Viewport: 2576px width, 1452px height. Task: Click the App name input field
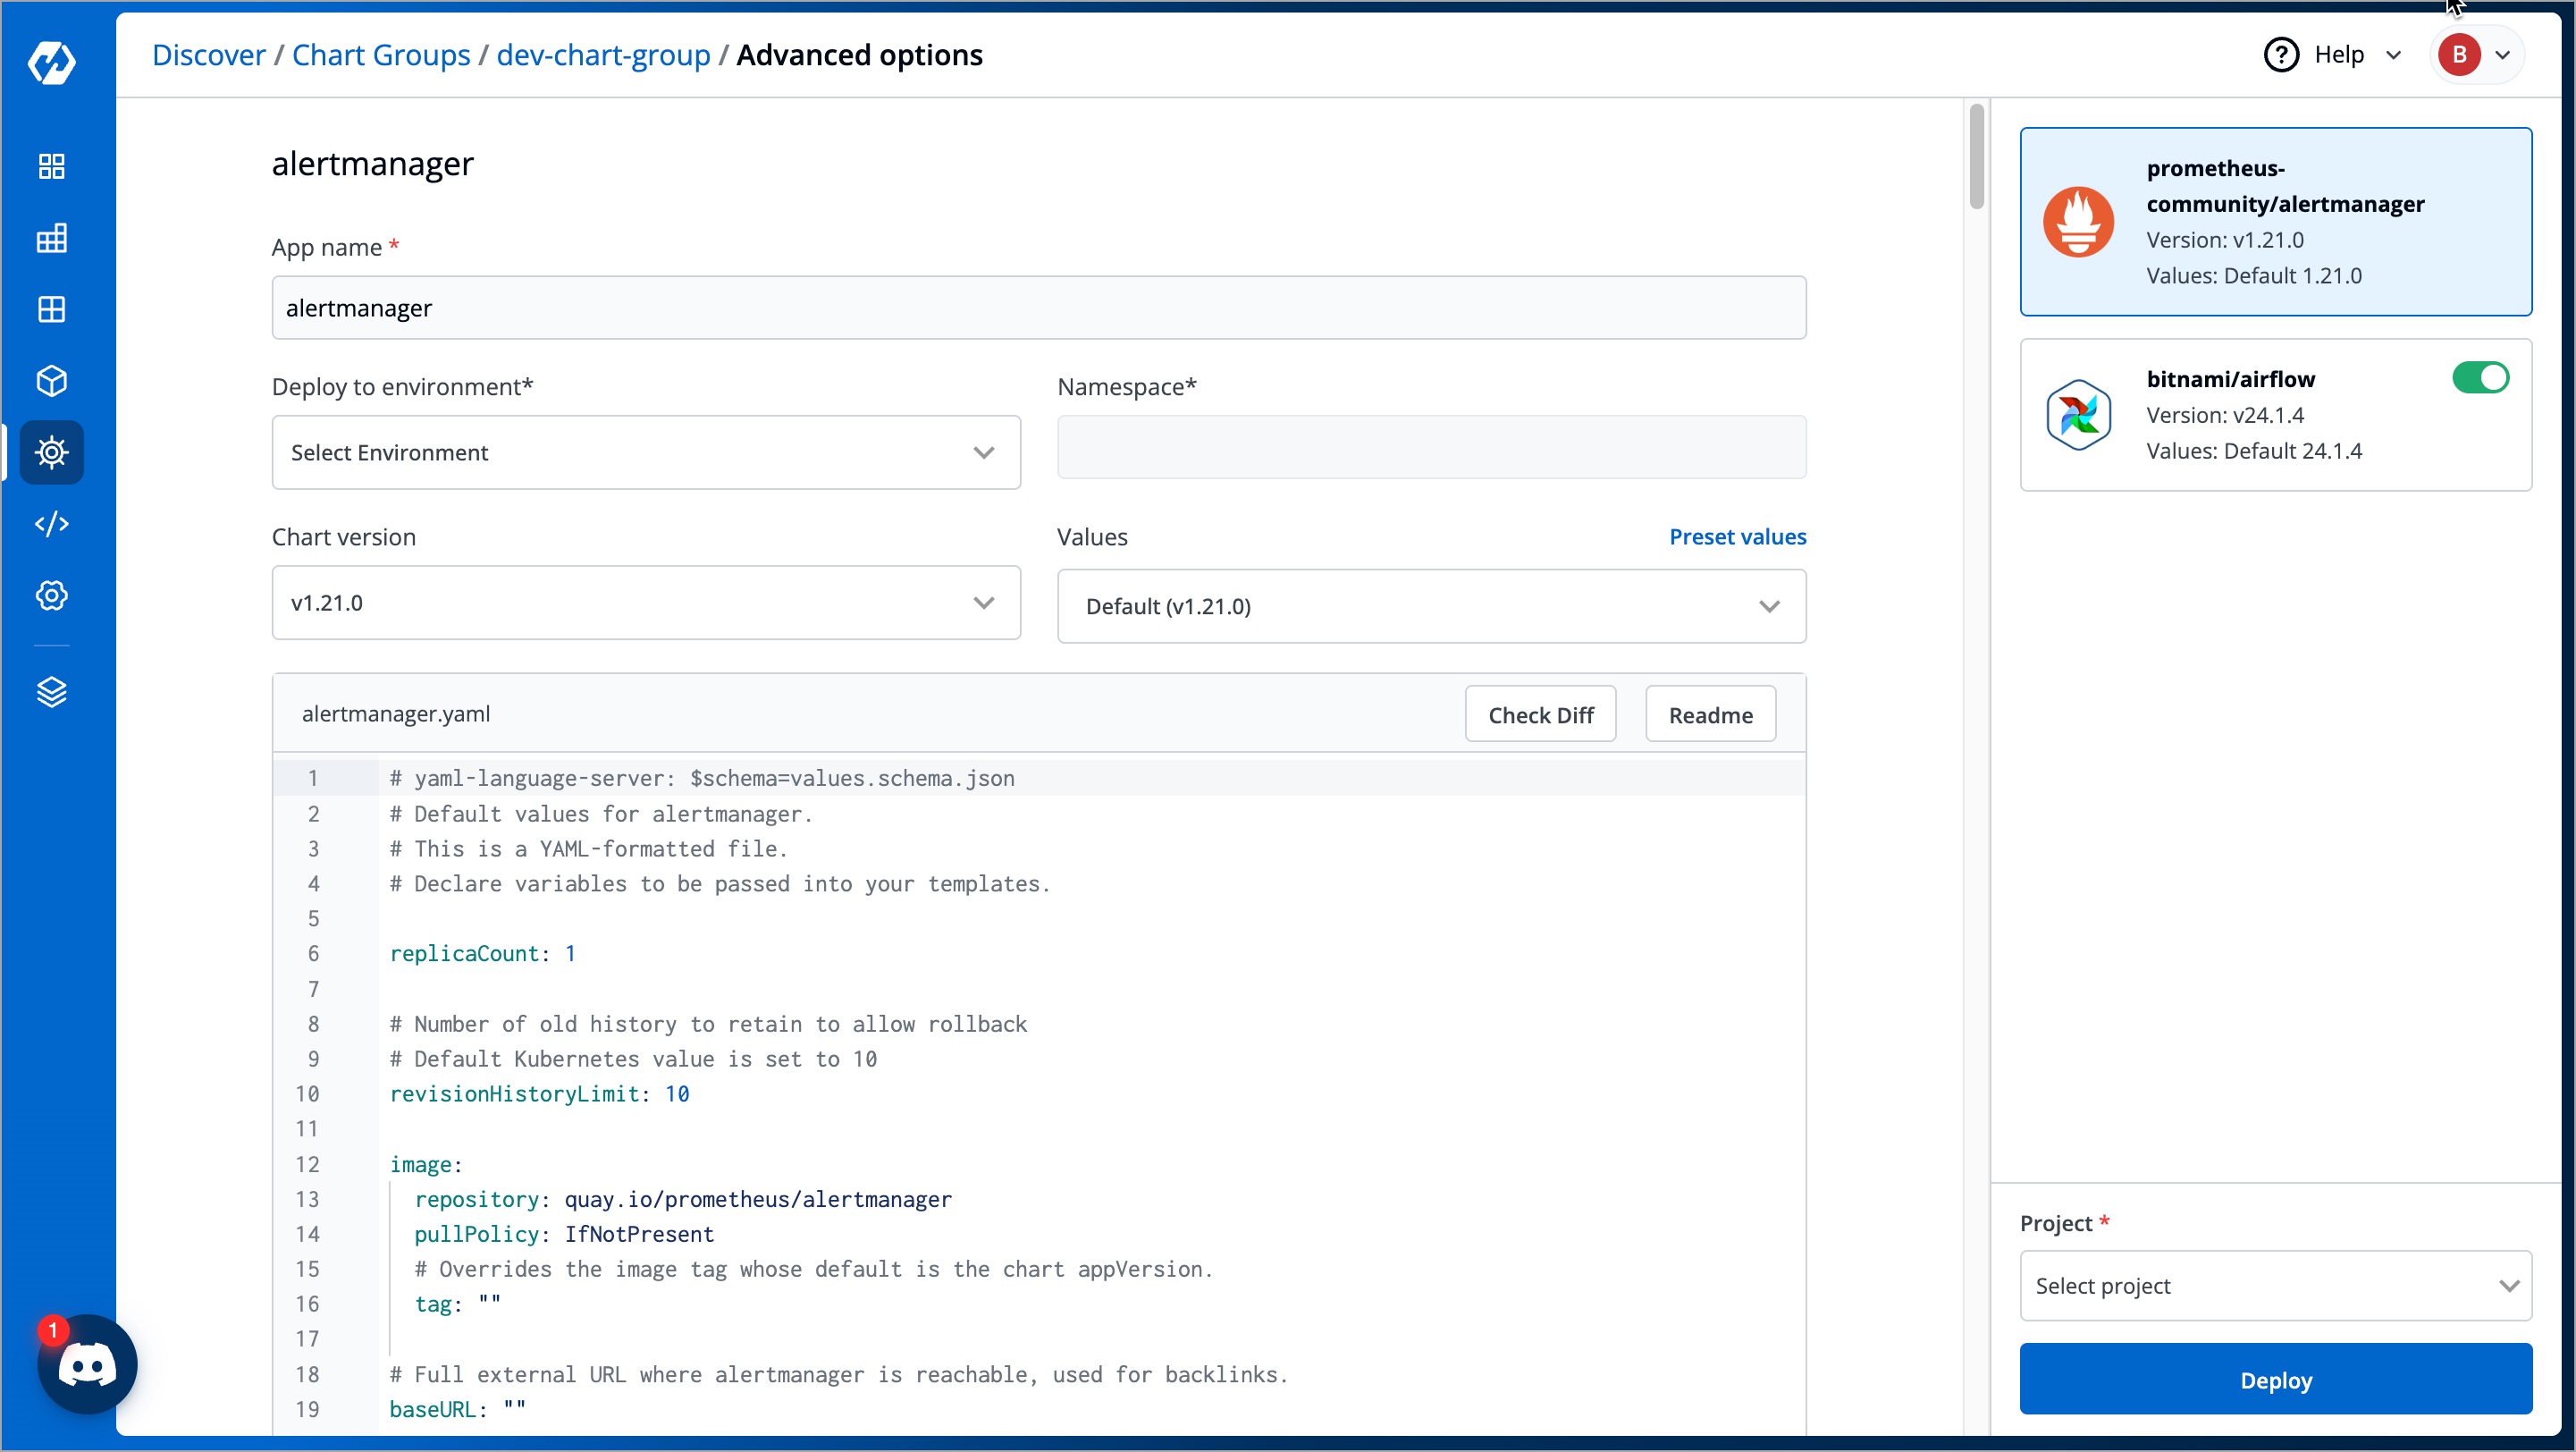(x=1038, y=308)
